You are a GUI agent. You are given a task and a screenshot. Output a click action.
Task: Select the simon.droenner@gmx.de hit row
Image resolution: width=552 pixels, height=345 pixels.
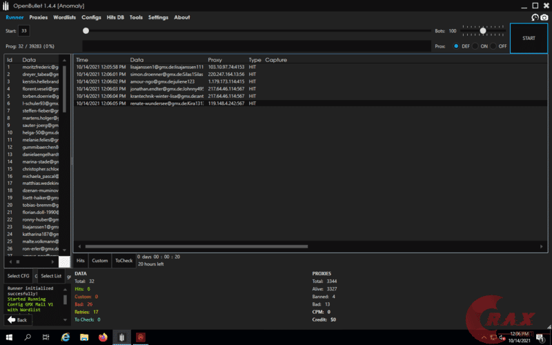[x=310, y=75]
